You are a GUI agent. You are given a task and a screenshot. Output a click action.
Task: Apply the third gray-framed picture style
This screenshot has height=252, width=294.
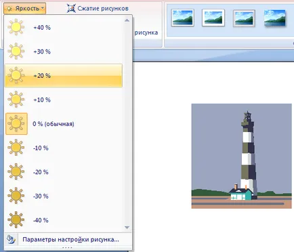pyautogui.click(x=244, y=18)
